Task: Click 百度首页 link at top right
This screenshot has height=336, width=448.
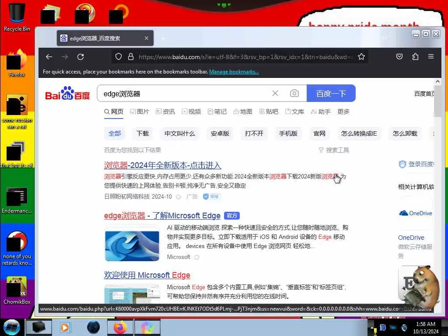Action: 424,94
